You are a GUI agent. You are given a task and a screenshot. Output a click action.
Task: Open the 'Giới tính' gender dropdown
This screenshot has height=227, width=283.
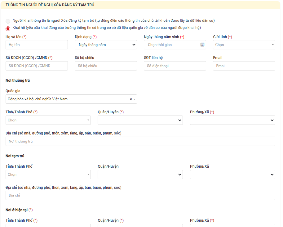[x=244, y=45]
